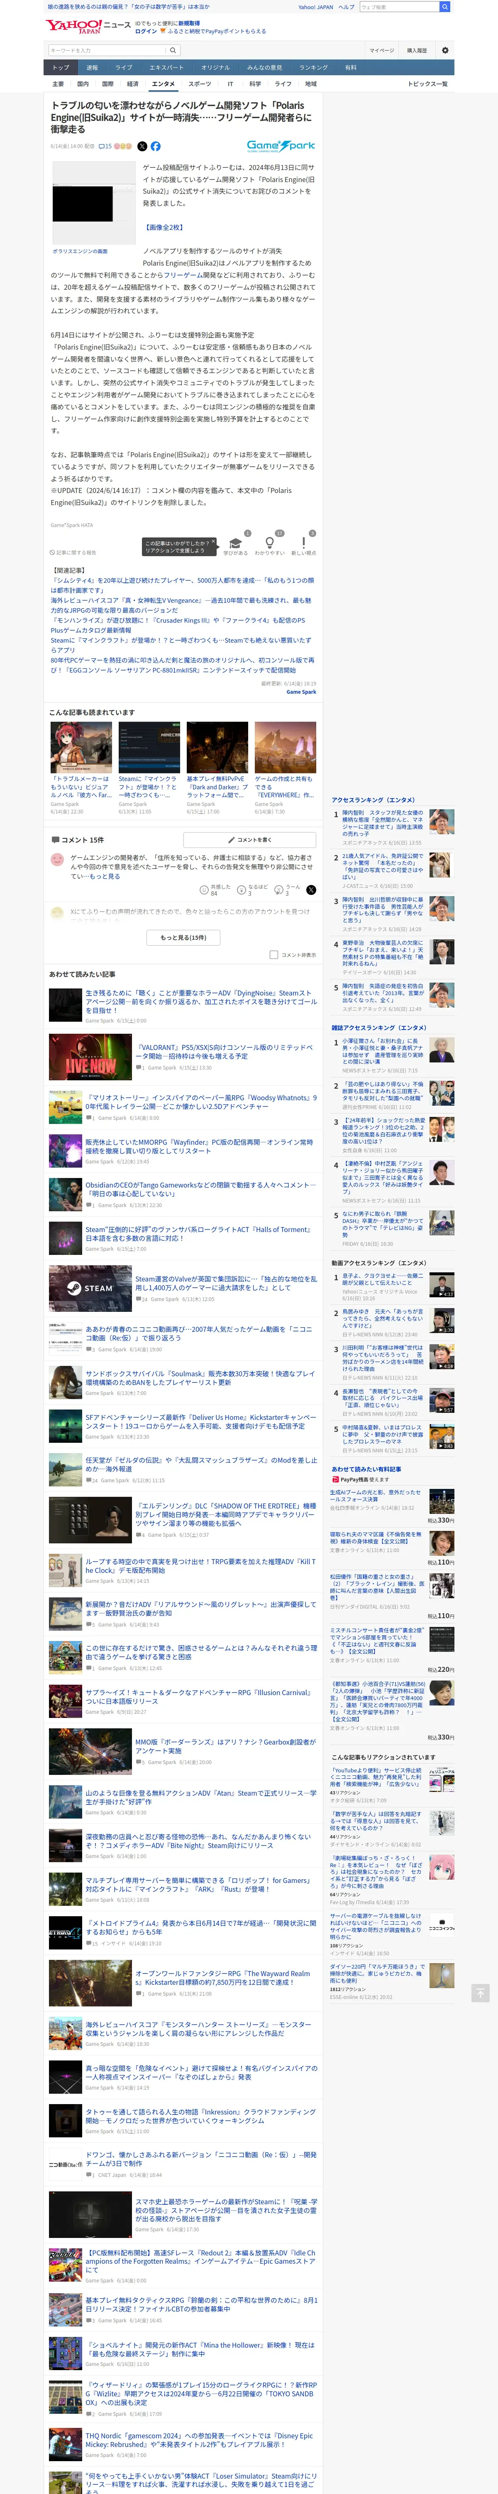Select the IT category tab
Screen dimensions: 498x2494
(x=230, y=84)
